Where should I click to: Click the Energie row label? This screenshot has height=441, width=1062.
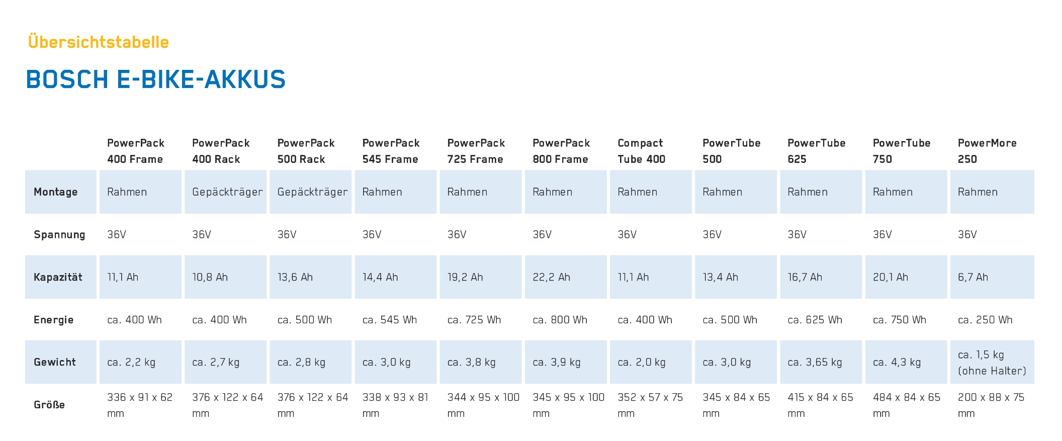(54, 320)
